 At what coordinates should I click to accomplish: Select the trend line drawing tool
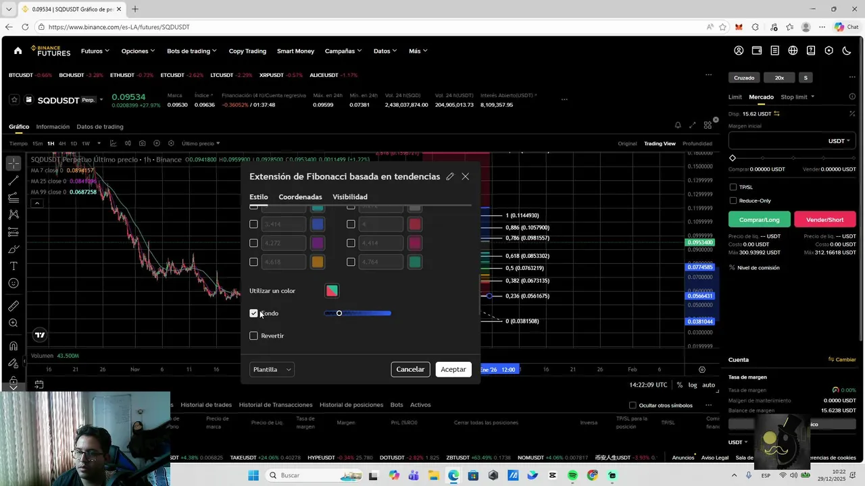(14, 181)
